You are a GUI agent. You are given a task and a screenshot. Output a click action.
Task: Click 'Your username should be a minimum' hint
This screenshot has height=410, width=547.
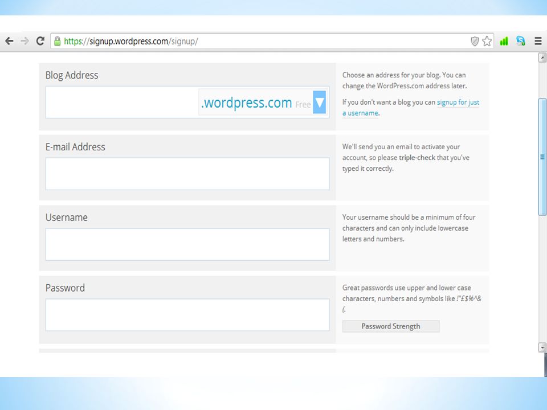coord(409,228)
